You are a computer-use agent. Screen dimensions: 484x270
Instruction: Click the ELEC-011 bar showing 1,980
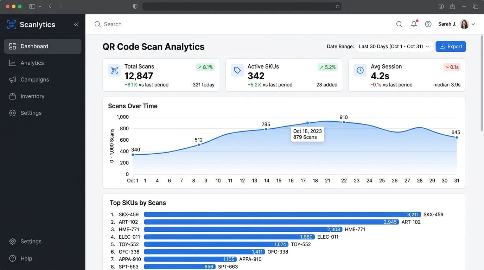tap(229, 237)
